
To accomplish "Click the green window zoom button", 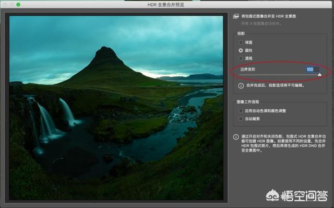I will [18, 5].
